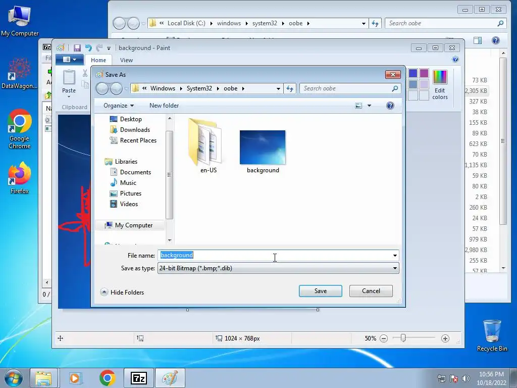Open Google Chrome desktop shortcut
Image resolution: width=517 pixels, height=388 pixels.
point(20,129)
